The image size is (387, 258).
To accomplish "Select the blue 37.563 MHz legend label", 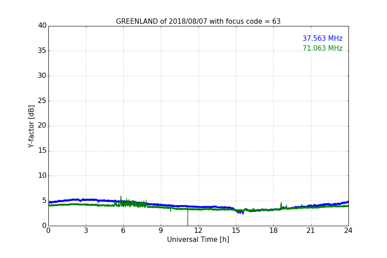I will (x=322, y=38).
